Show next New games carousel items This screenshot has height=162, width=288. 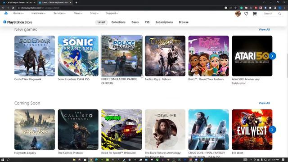tap(272, 56)
